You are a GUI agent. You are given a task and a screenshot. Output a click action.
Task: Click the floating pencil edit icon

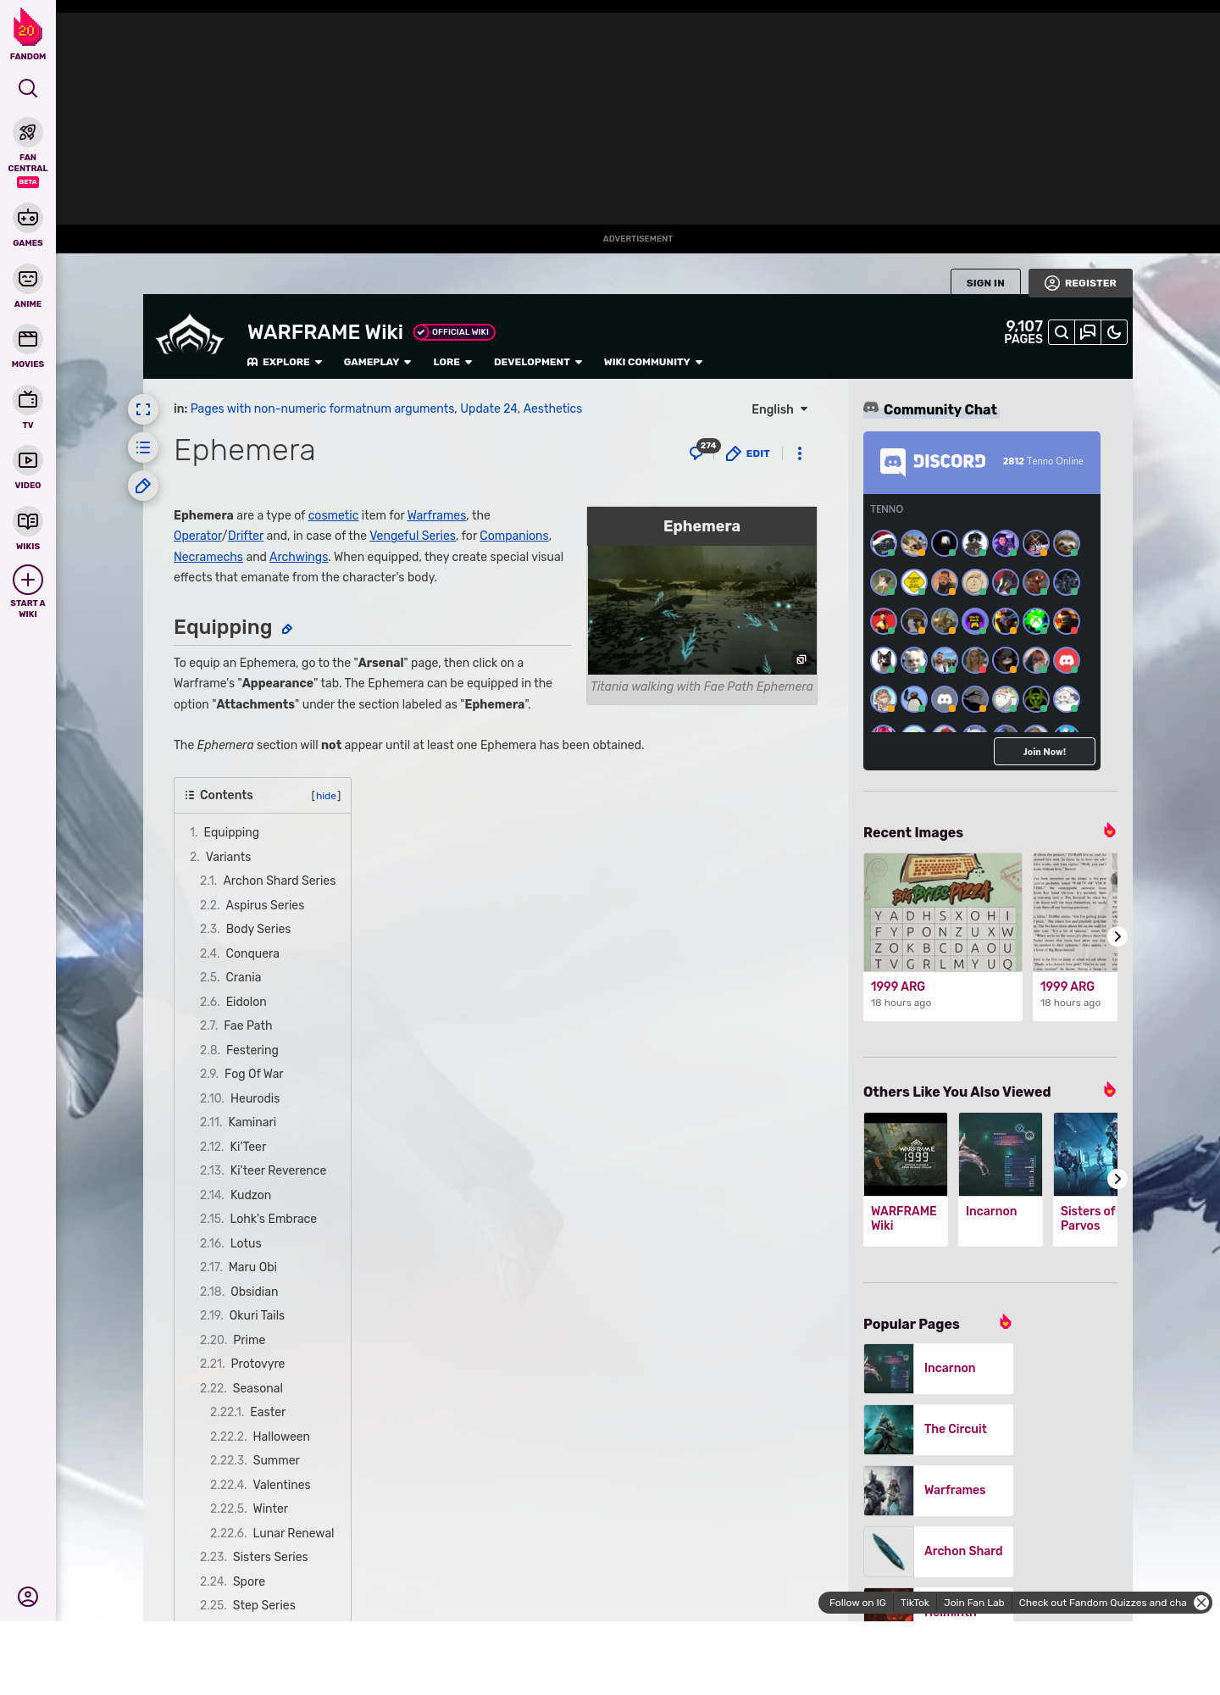coord(143,486)
